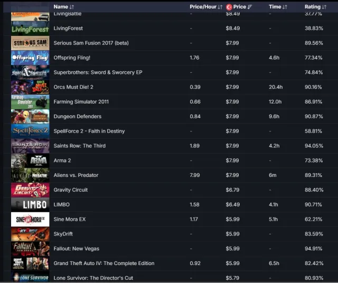The height and width of the screenshot is (283, 338).
Task: Select Saints Row: The Third name
Action: [80, 146]
